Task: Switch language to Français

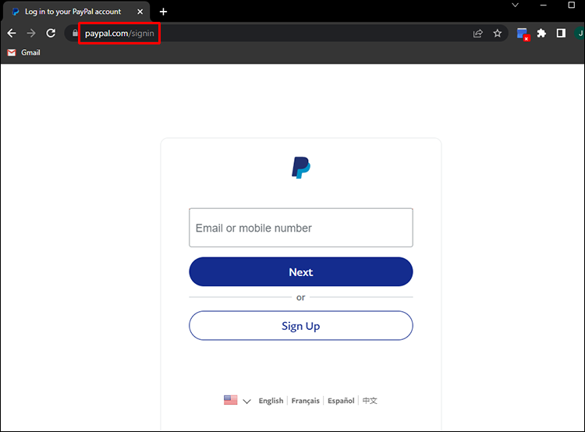Action: pos(305,401)
